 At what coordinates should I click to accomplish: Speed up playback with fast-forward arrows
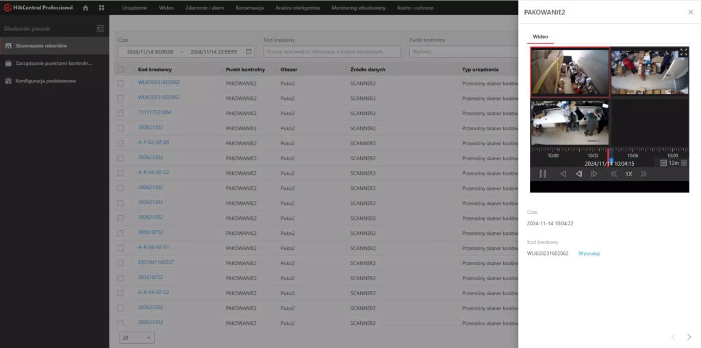(643, 174)
